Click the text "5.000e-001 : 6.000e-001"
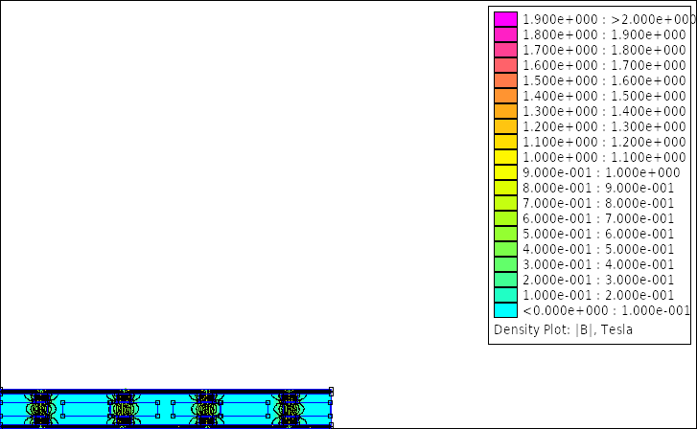 [x=598, y=234]
